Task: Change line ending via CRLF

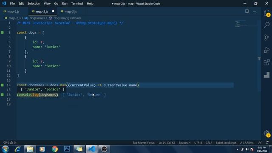Action: tap(209, 143)
